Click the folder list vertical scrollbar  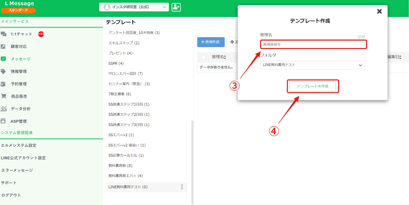[192, 162]
